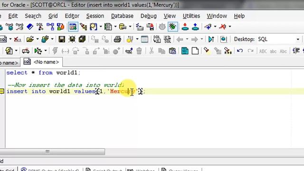Click the grid window layout icon
Viewport: 304px width, 171px height.
[144, 39]
